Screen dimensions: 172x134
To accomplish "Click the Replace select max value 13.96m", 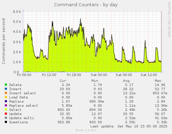I will [161, 106].
